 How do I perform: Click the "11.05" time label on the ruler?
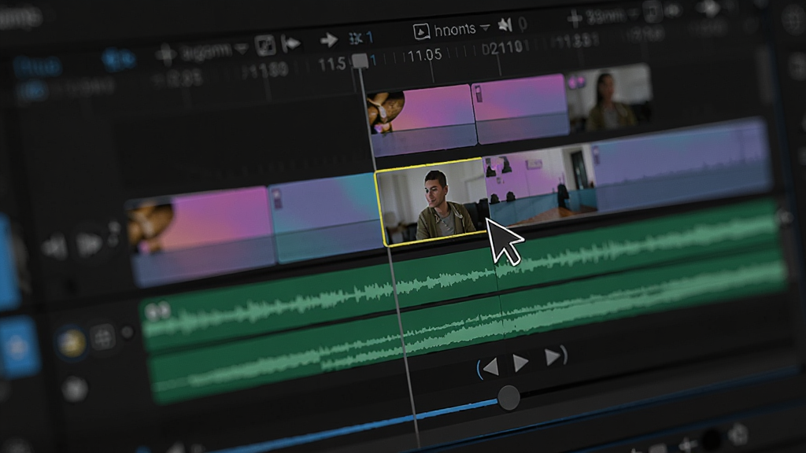[x=424, y=56]
